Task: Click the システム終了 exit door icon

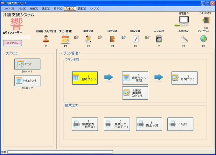Action: coord(206,20)
